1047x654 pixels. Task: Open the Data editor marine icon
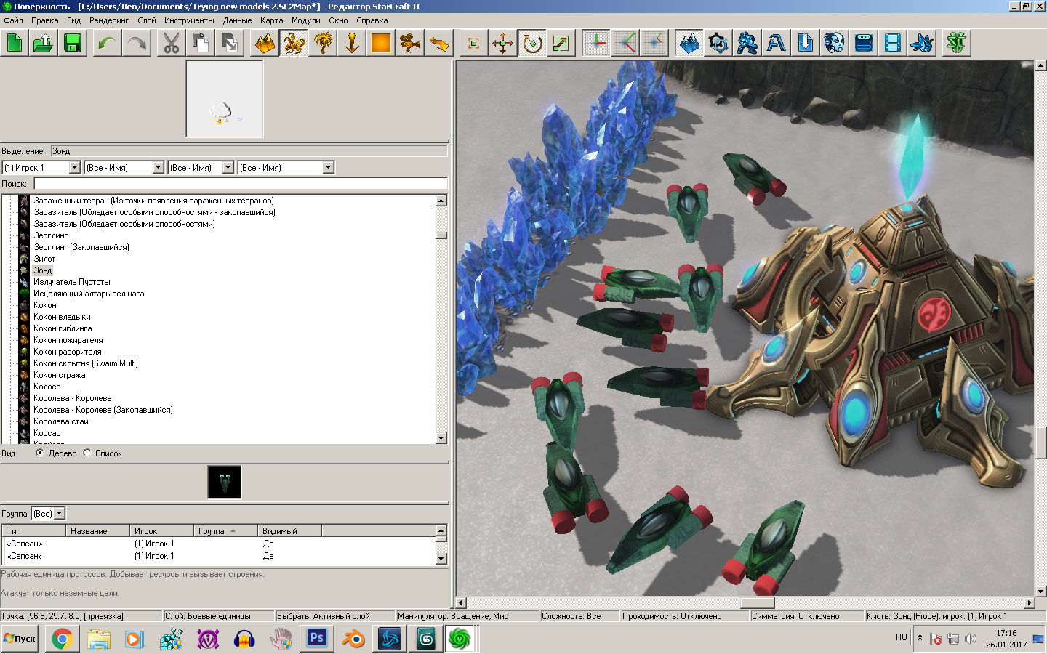(747, 43)
